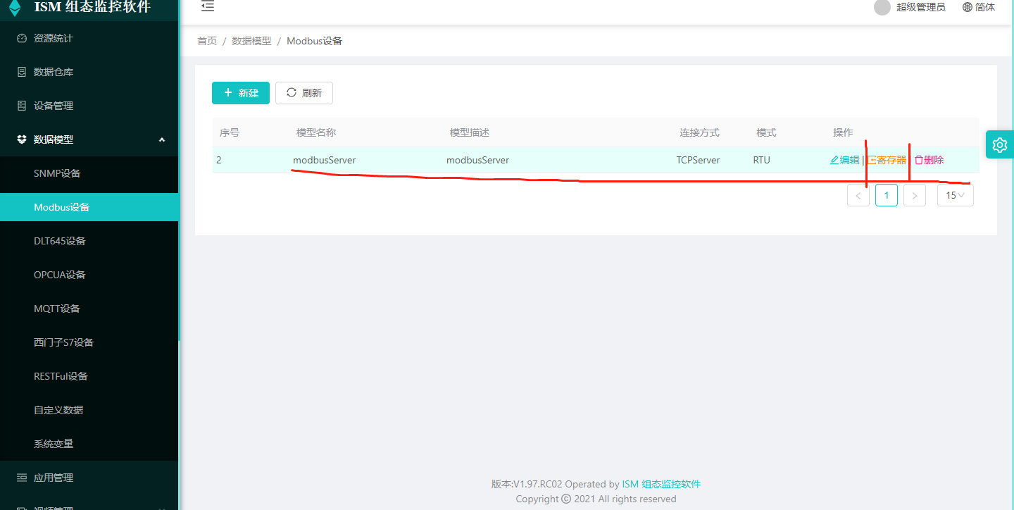Click the 超级管理员 user avatar

[882, 7]
